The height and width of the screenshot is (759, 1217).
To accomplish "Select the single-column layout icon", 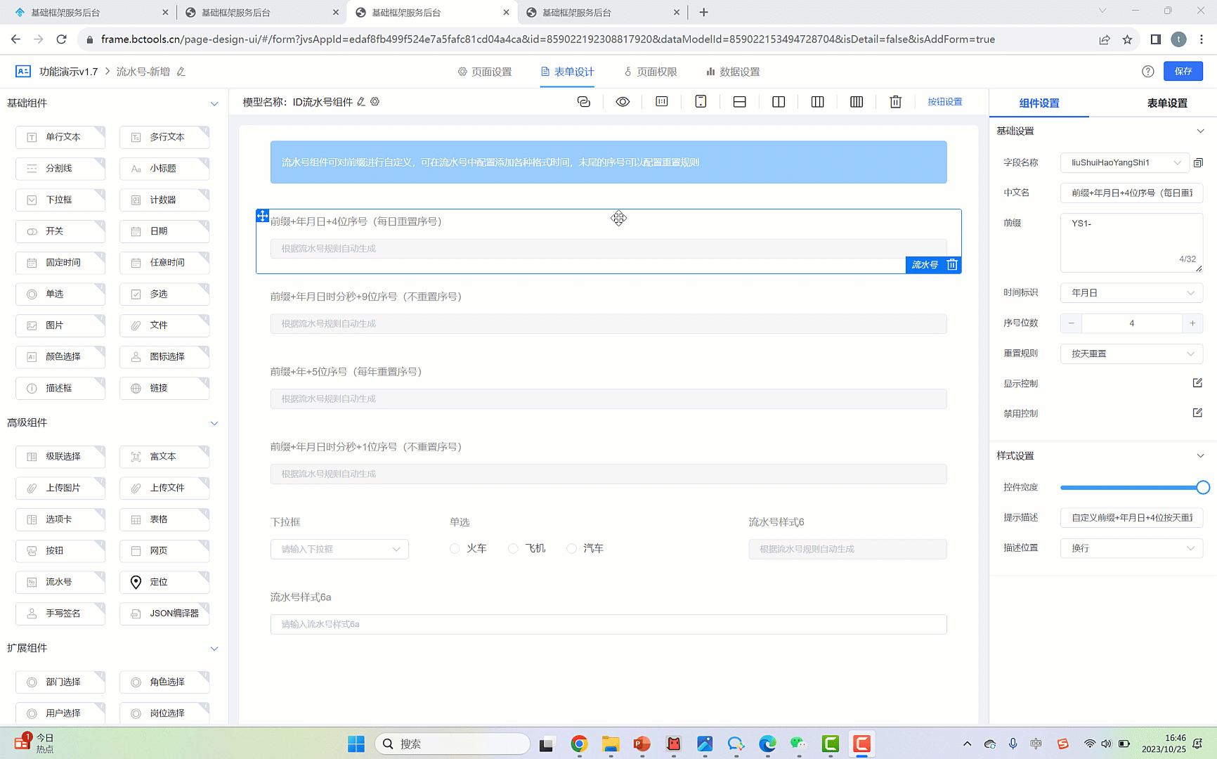I will pyautogui.click(x=739, y=102).
